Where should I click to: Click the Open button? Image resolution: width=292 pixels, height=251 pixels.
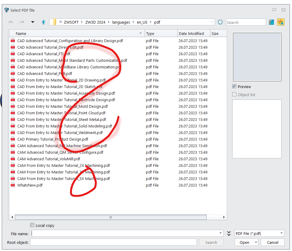244,242
